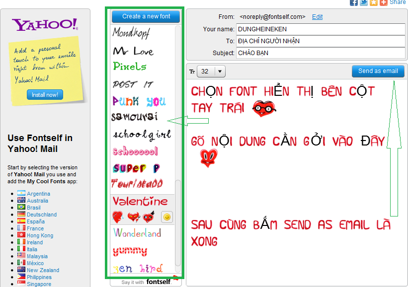Choose the Punk You font

point(139,101)
